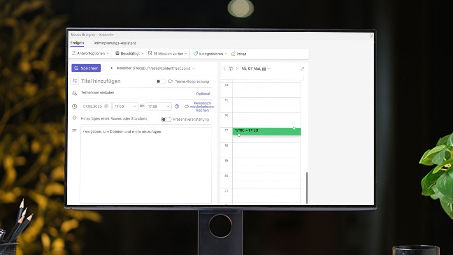453x255 pixels.
Task: Open the Antwortoptionen dropdown
Action: point(90,53)
